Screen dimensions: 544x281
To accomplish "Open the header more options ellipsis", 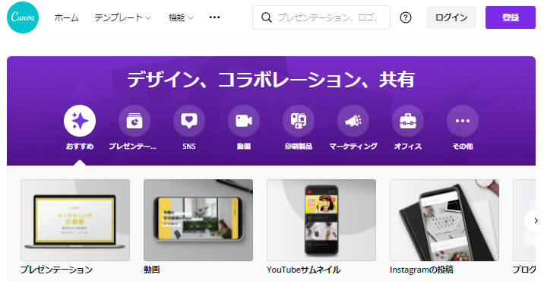I will pyautogui.click(x=214, y=17).
